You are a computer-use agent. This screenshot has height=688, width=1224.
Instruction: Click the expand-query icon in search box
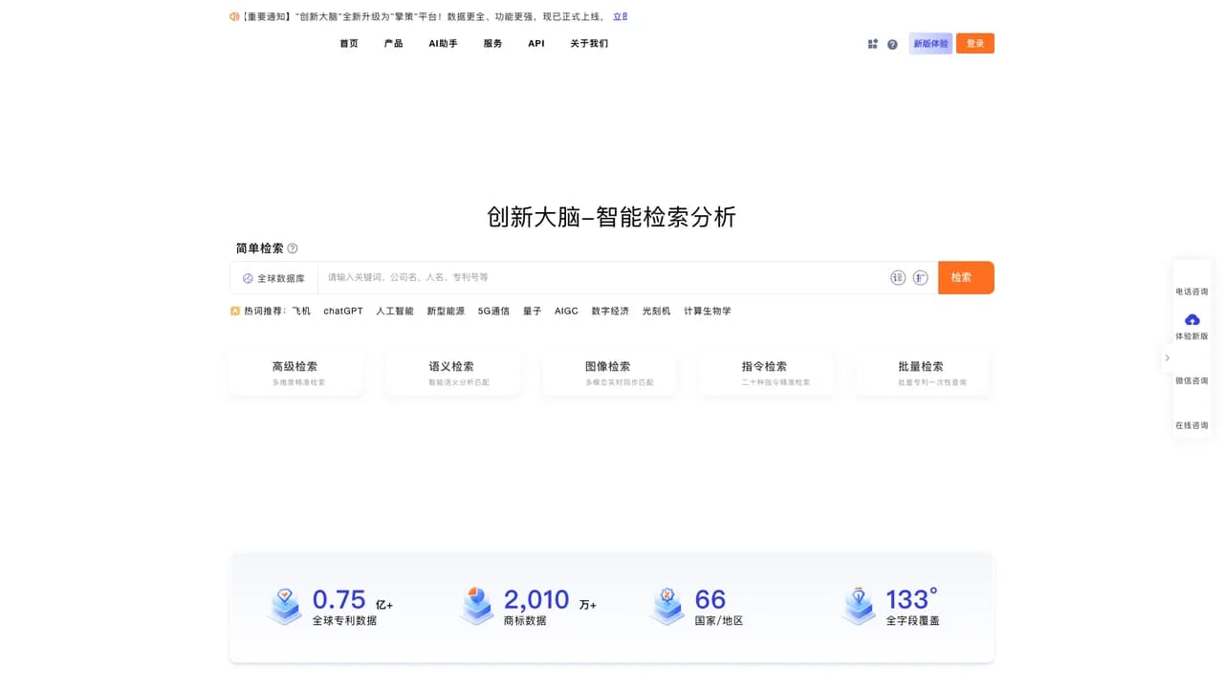pos(920,278)
